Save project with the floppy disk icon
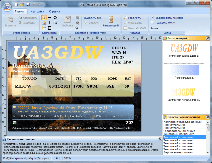This screenshot has height=163, width=212. pos(28,5)
